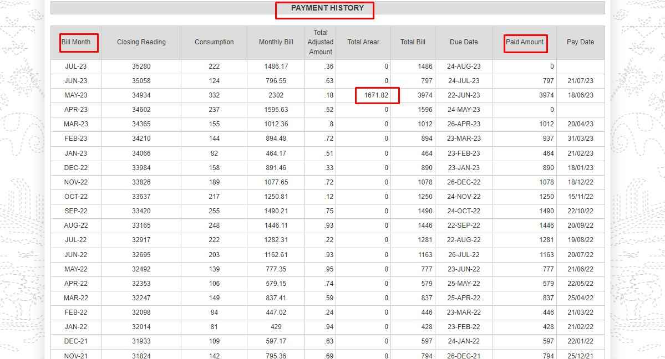Select the DEC-22 bill month cell

coord(75,168)
